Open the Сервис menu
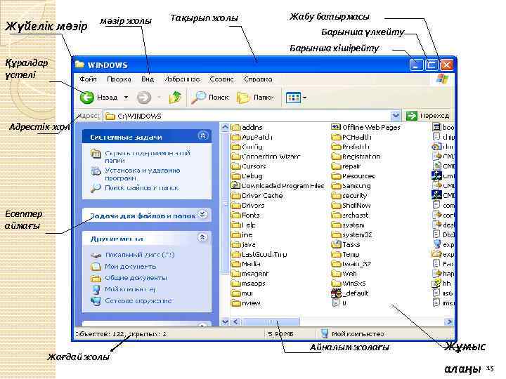The height and width of the screenshot is (379, 506). click(x=221, y=79)
